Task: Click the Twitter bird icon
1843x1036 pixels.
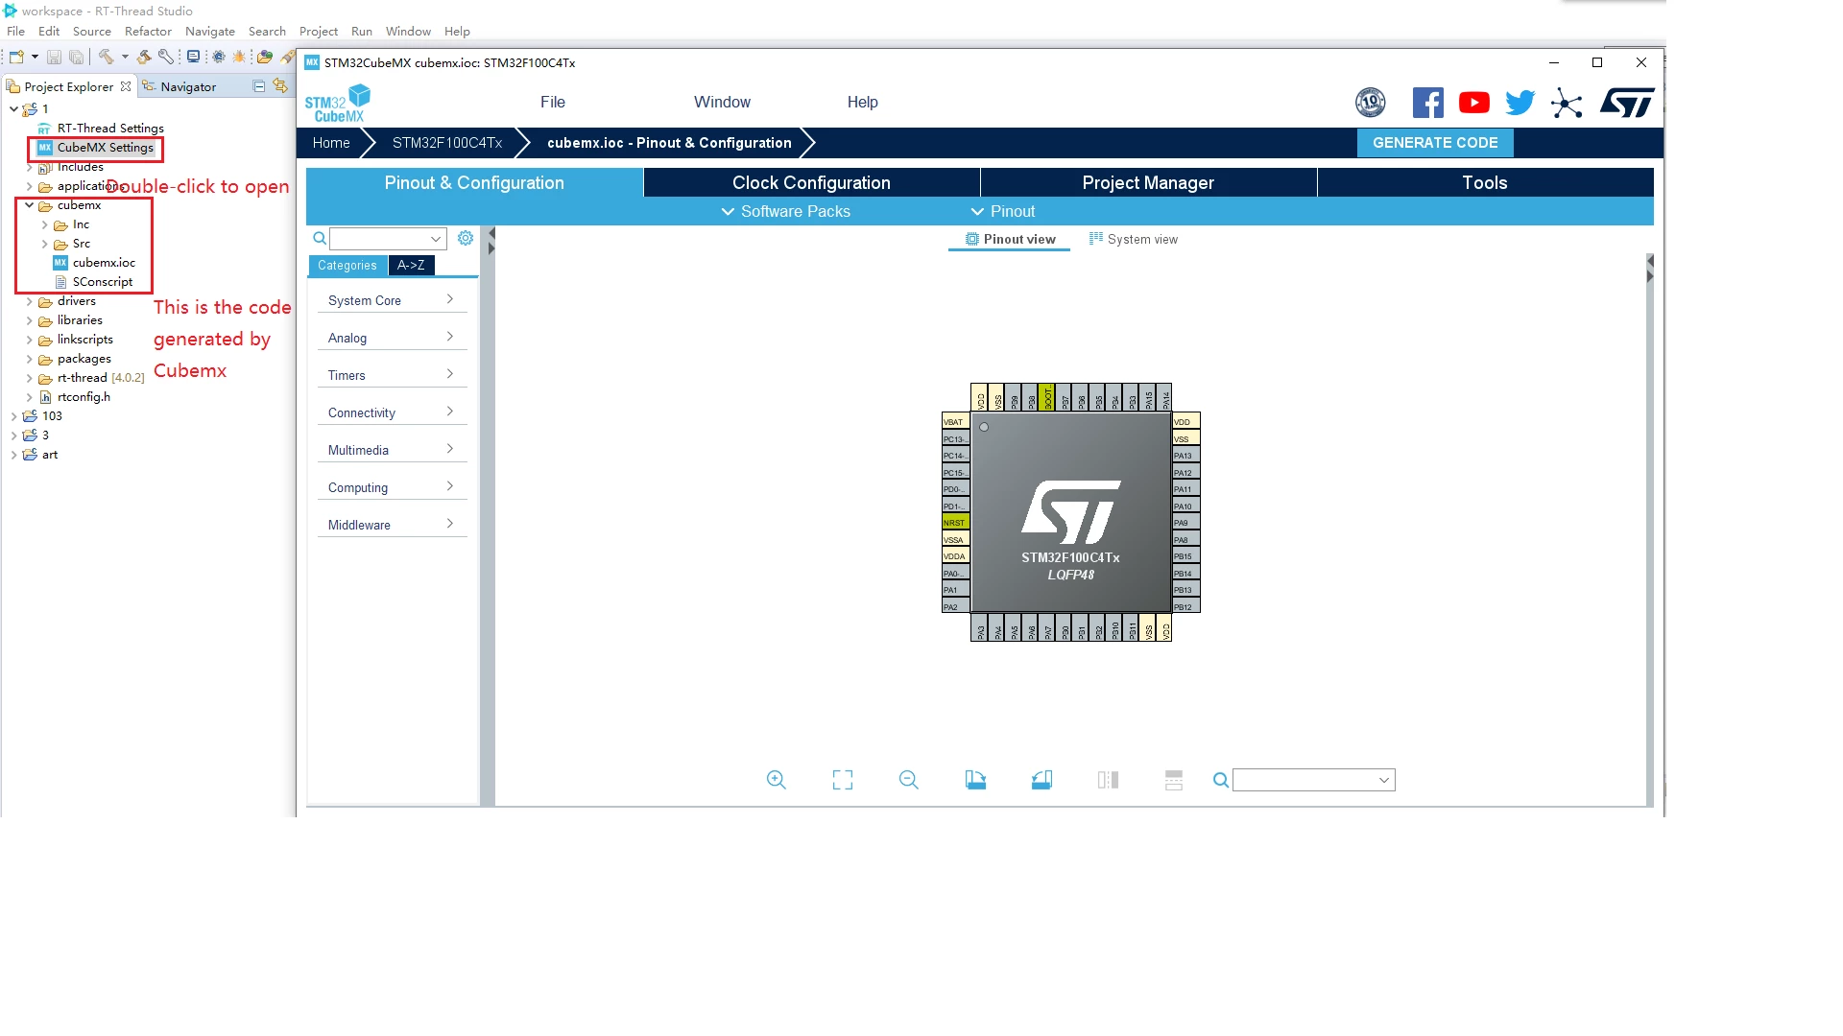Action: point(1520,103)
